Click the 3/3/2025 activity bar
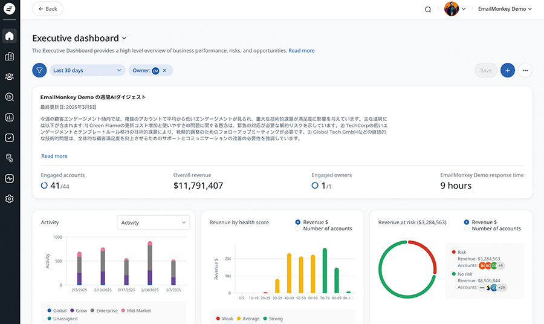Screen dimensions: 544x324 click(173, 272)
